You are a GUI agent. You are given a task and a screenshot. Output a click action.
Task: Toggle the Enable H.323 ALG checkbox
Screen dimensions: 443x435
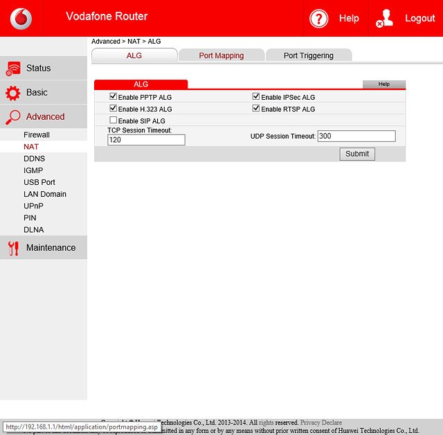tap(113, 108)
